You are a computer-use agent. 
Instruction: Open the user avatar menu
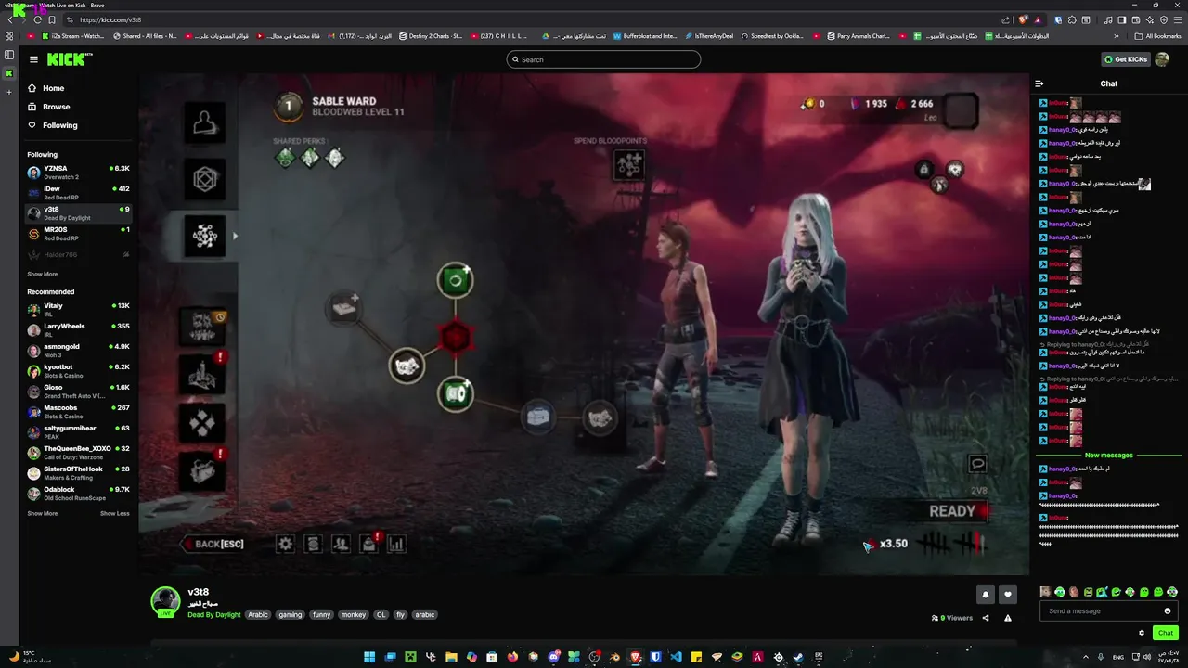tap(1162, 59)
